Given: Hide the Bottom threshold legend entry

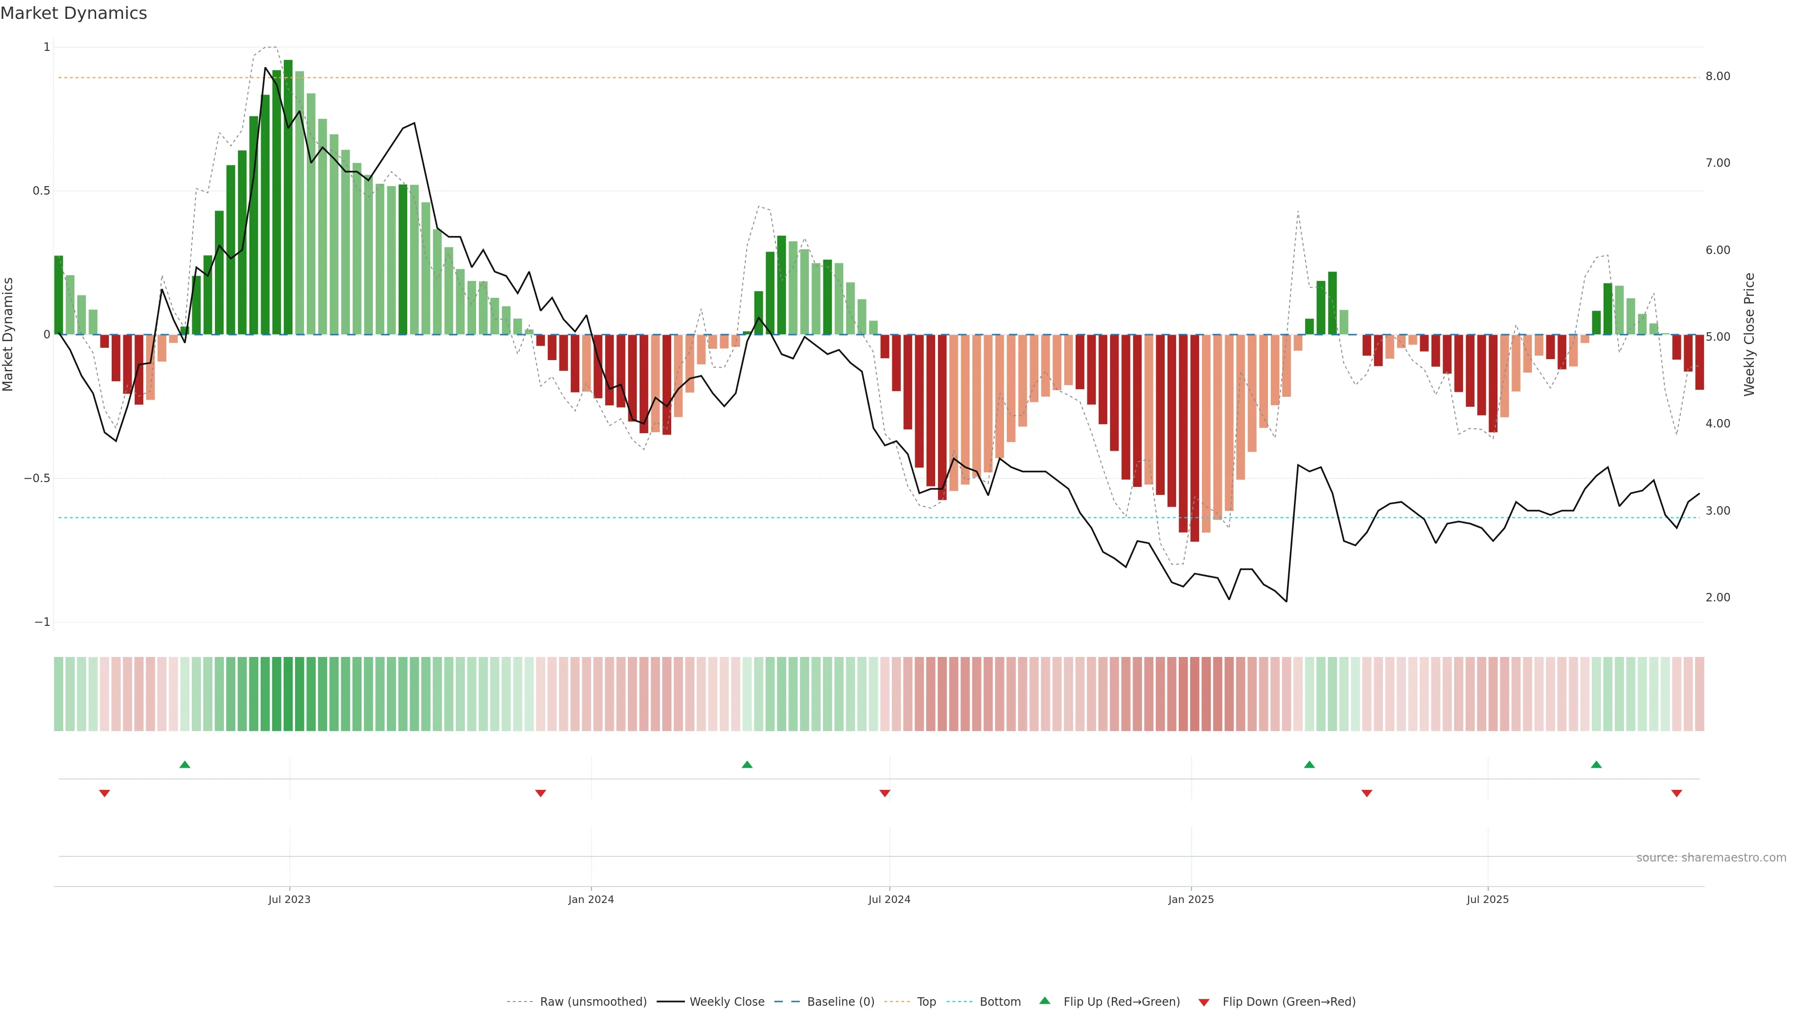Looking at the screenshot, I should (x=1000, y=1002).
